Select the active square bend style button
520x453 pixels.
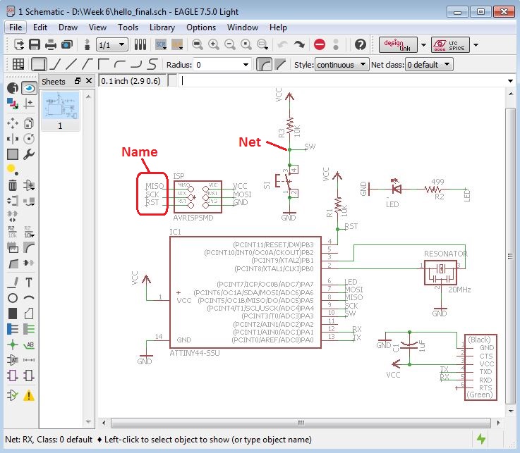tap(39, 64)
